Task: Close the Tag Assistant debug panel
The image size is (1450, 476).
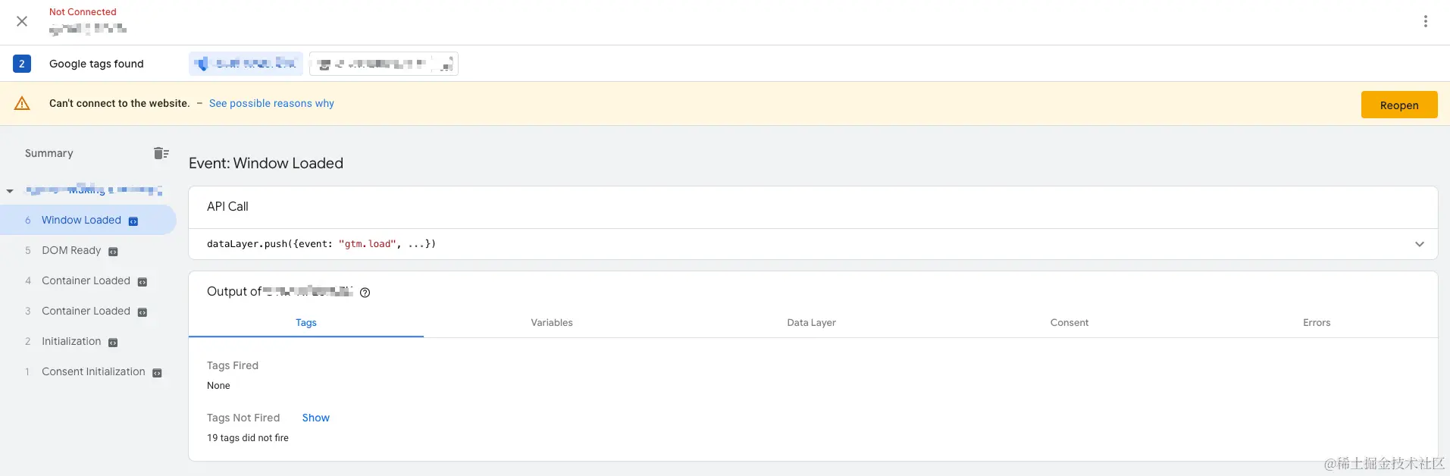Action: click(22, 21)
